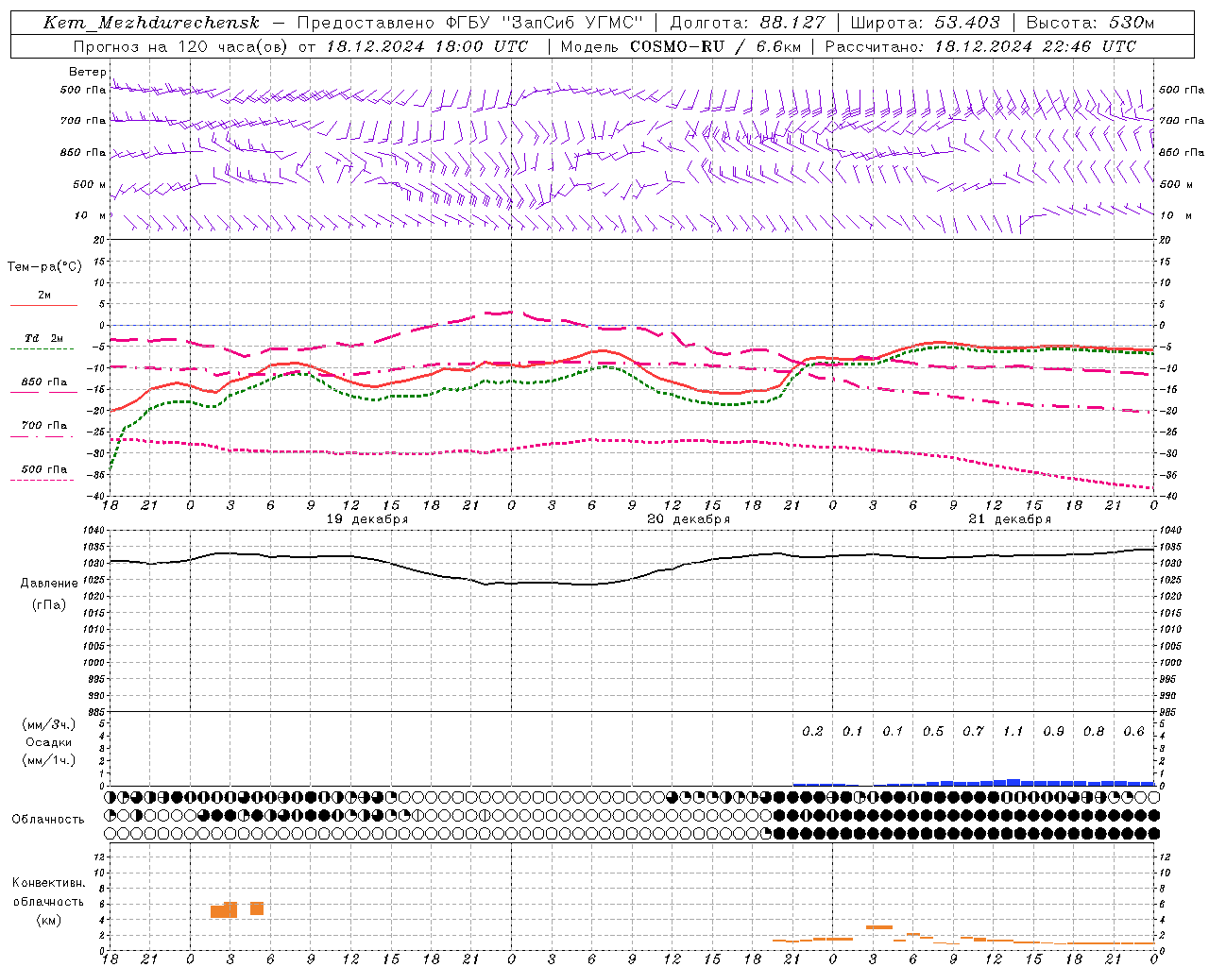Click the elevation text Высота: 530м
1209x967 pixels.
(1090, 23)
